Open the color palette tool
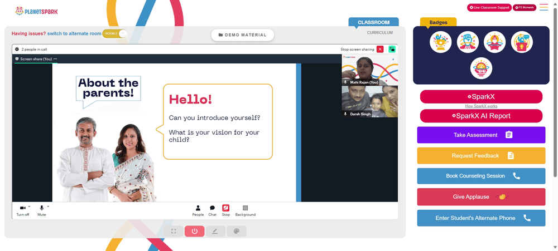The width and height of the screenshot is (558, 251). pyautogui.click(x=236, y=231)
